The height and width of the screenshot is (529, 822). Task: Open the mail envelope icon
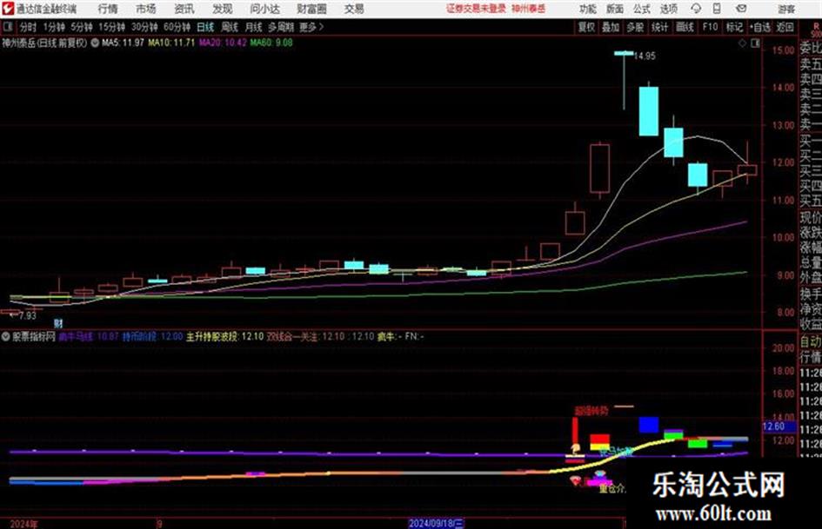tap(741, 9)
